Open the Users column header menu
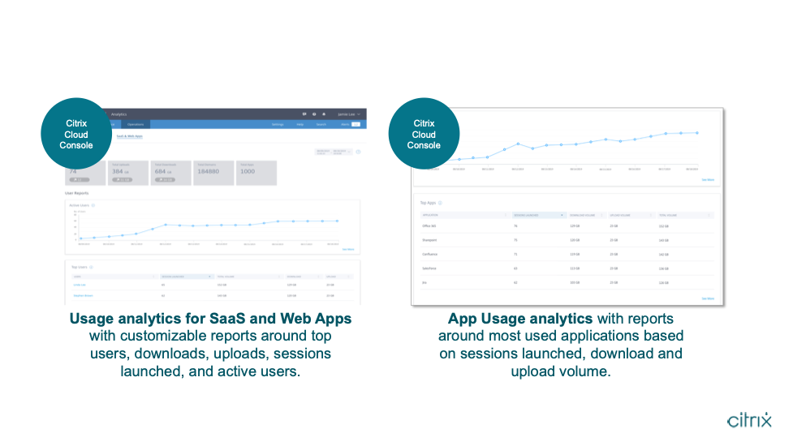793x446 pixels. coord(153,277)
